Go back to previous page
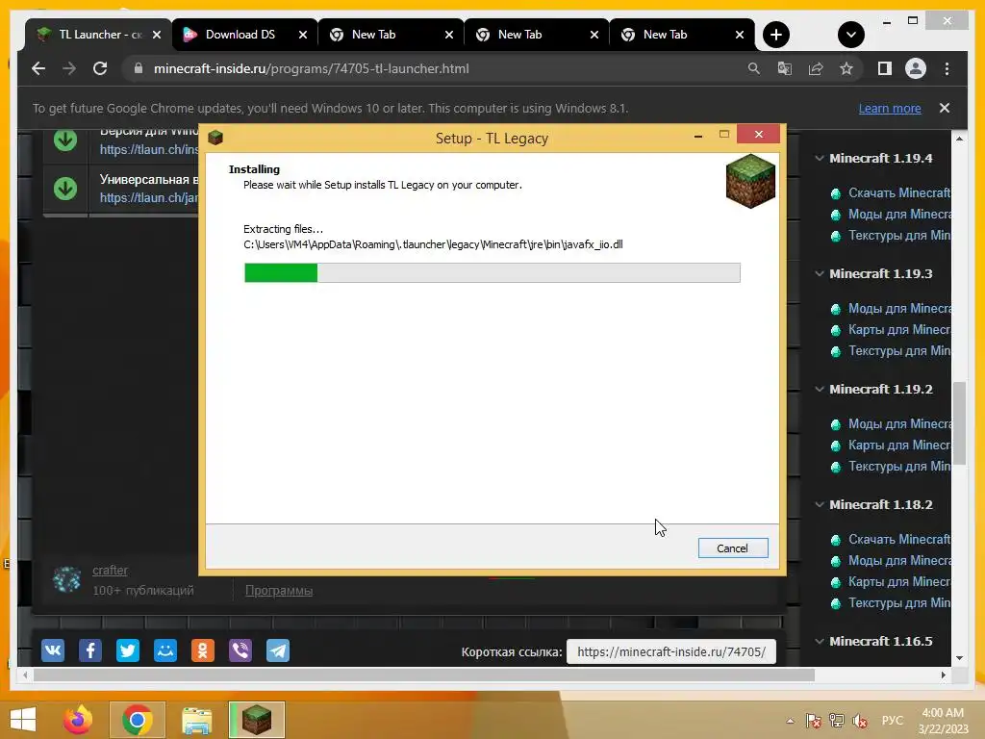The height and width of the screenshot is (739, 985). pos(38,68)
